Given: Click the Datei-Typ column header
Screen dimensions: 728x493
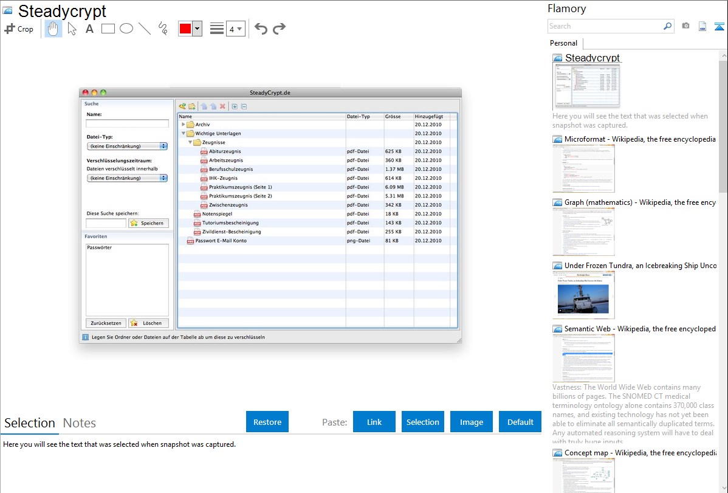Looking at the screenshot, I should coord(365,117).
